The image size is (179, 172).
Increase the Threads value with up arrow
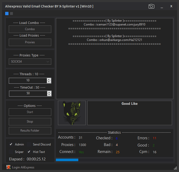49,79
